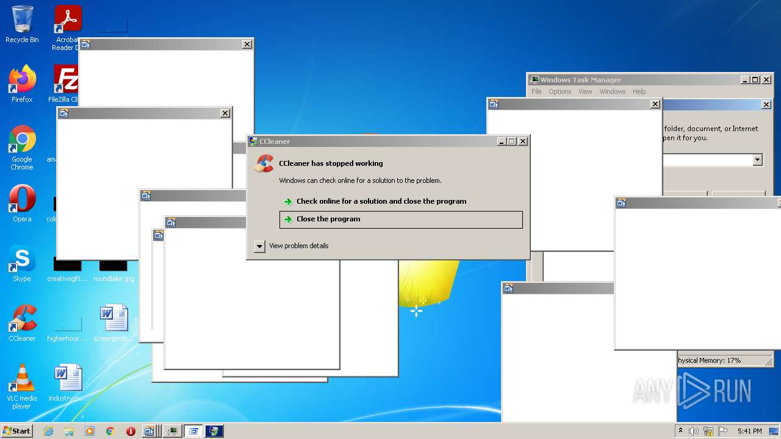Screen dimensions: 781x439
Task: Click the Start button
Action: point(17,431)
